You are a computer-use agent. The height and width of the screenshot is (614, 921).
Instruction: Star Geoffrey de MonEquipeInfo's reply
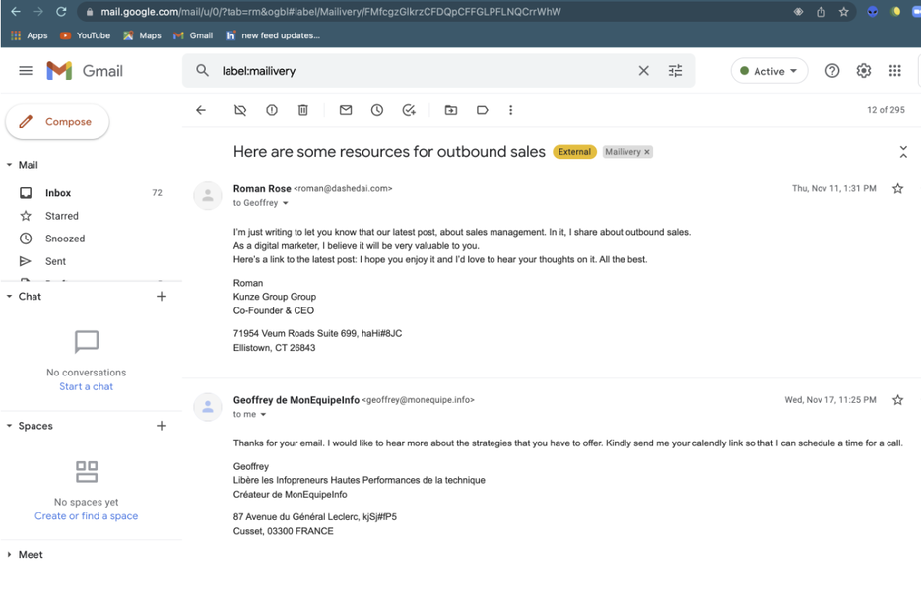(897, 399)
